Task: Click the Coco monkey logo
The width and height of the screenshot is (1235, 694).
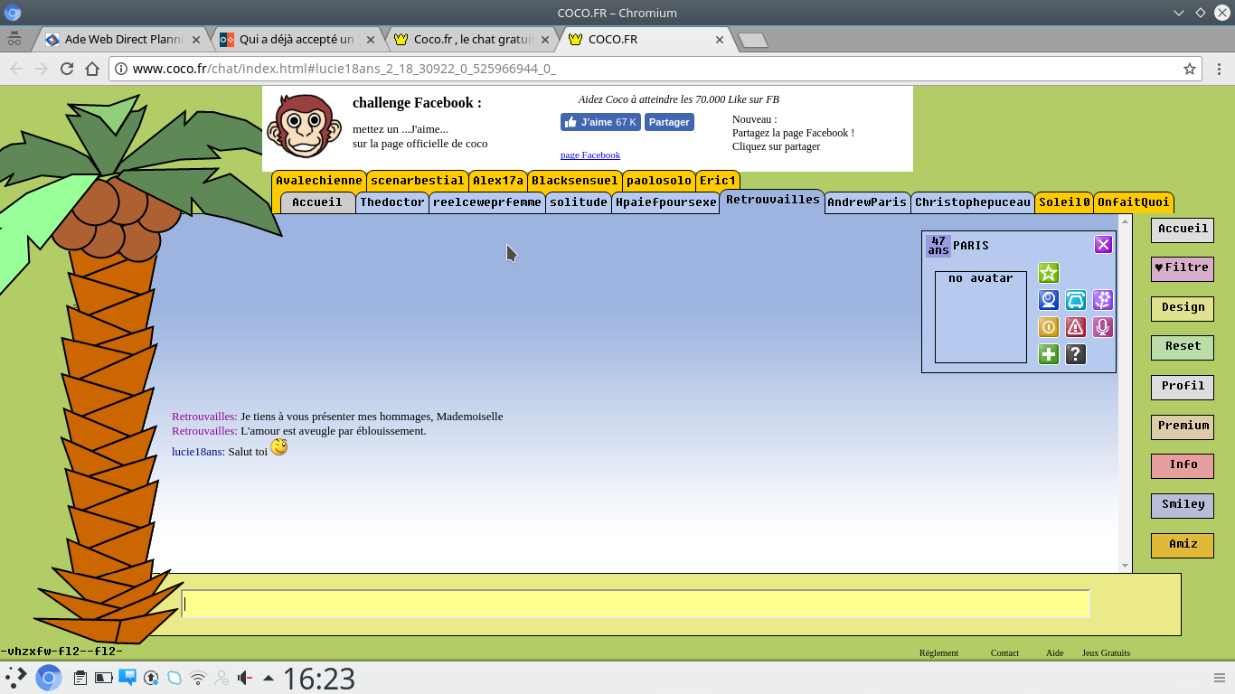Action: (x=305, y=127)
